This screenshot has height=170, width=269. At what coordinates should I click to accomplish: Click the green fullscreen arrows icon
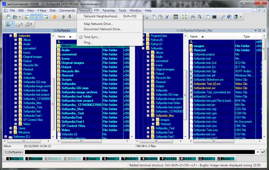point(184,17)
